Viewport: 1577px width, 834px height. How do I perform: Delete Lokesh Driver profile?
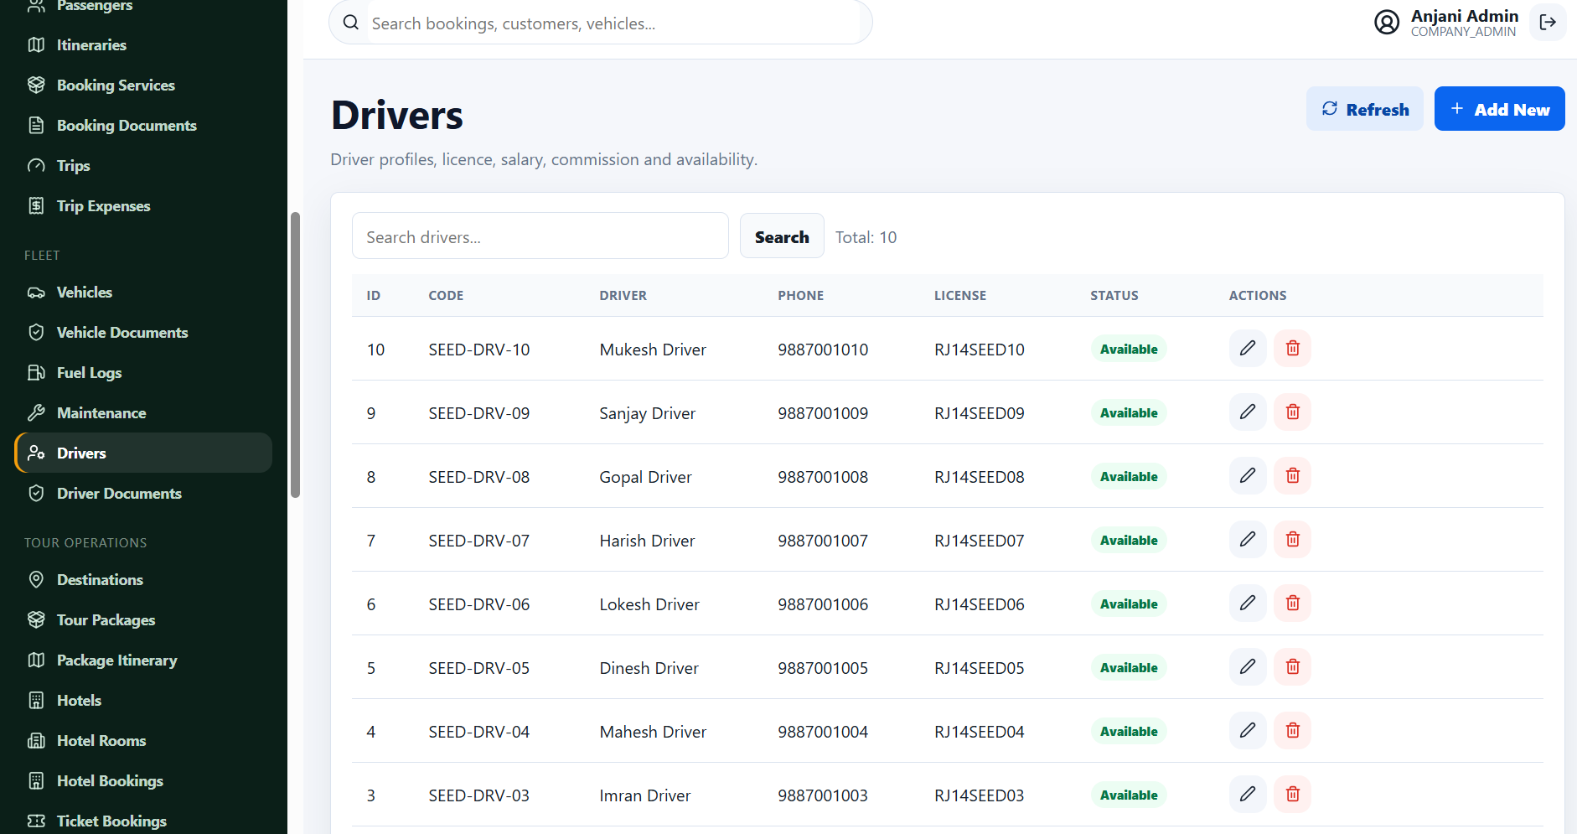click(x=1293, y=603)
